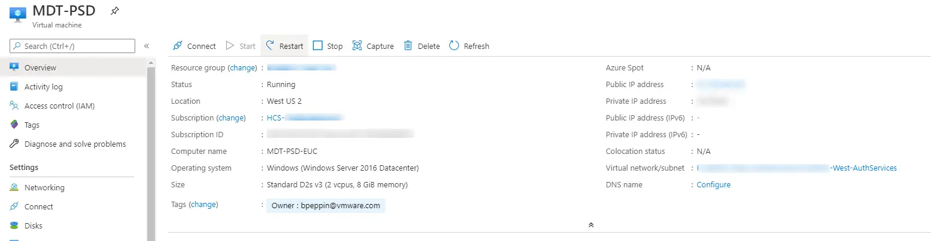The width and height of the screenshot is (931, 241).
Task: Click the sidebar vertical scrollbar
Action: [x=151, y=149]
